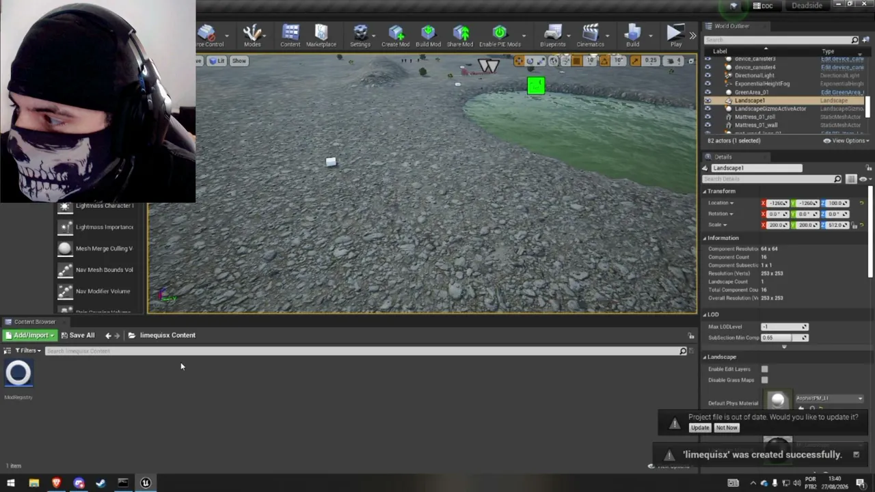Viewport: 875px width, 492px height.
Task: Open the Default Phys Material dropdown
Action: [x=829, y=398]
